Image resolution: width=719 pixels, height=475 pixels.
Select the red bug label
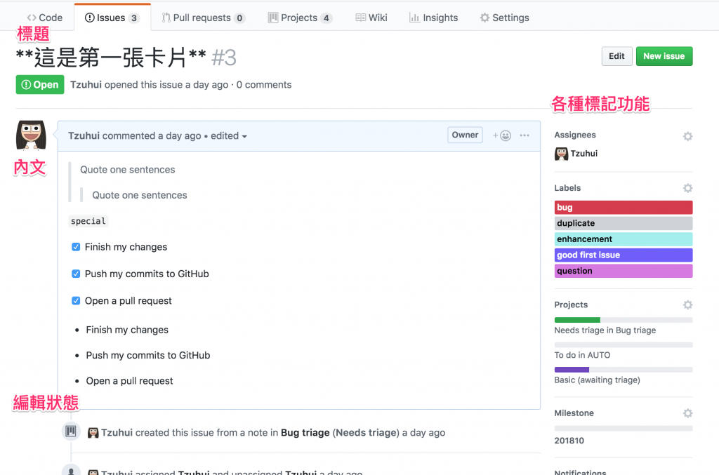click(x=624, y=208)
